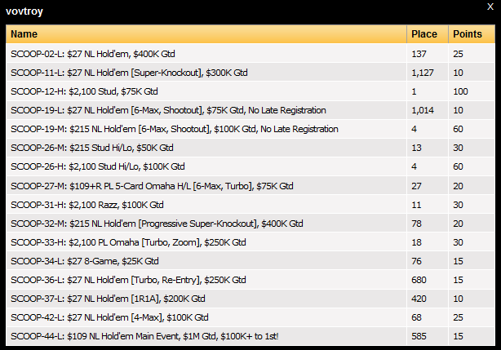Screen dimensions: 501x350
Task: Select SCOOP-34-L $27 8-Game name
Action: pos(85,261)
